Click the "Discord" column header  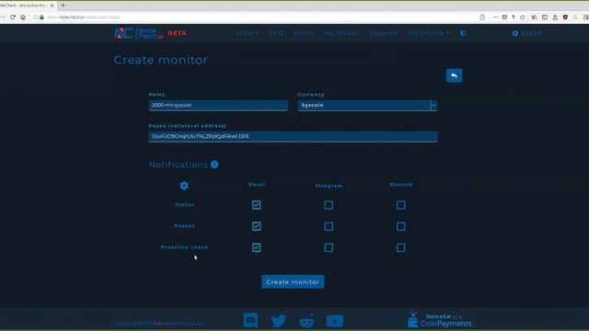[x=401, y=185]
